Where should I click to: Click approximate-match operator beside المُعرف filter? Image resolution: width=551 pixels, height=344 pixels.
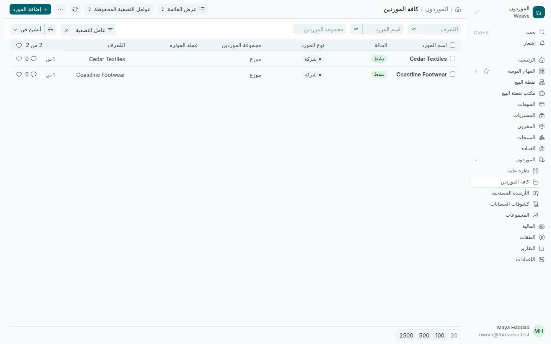point(414,29)
